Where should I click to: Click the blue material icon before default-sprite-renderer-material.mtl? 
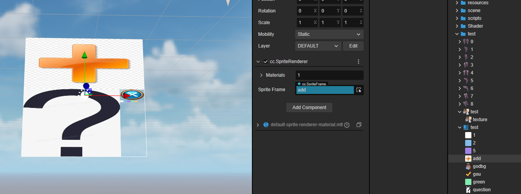[x=266, y=125]
